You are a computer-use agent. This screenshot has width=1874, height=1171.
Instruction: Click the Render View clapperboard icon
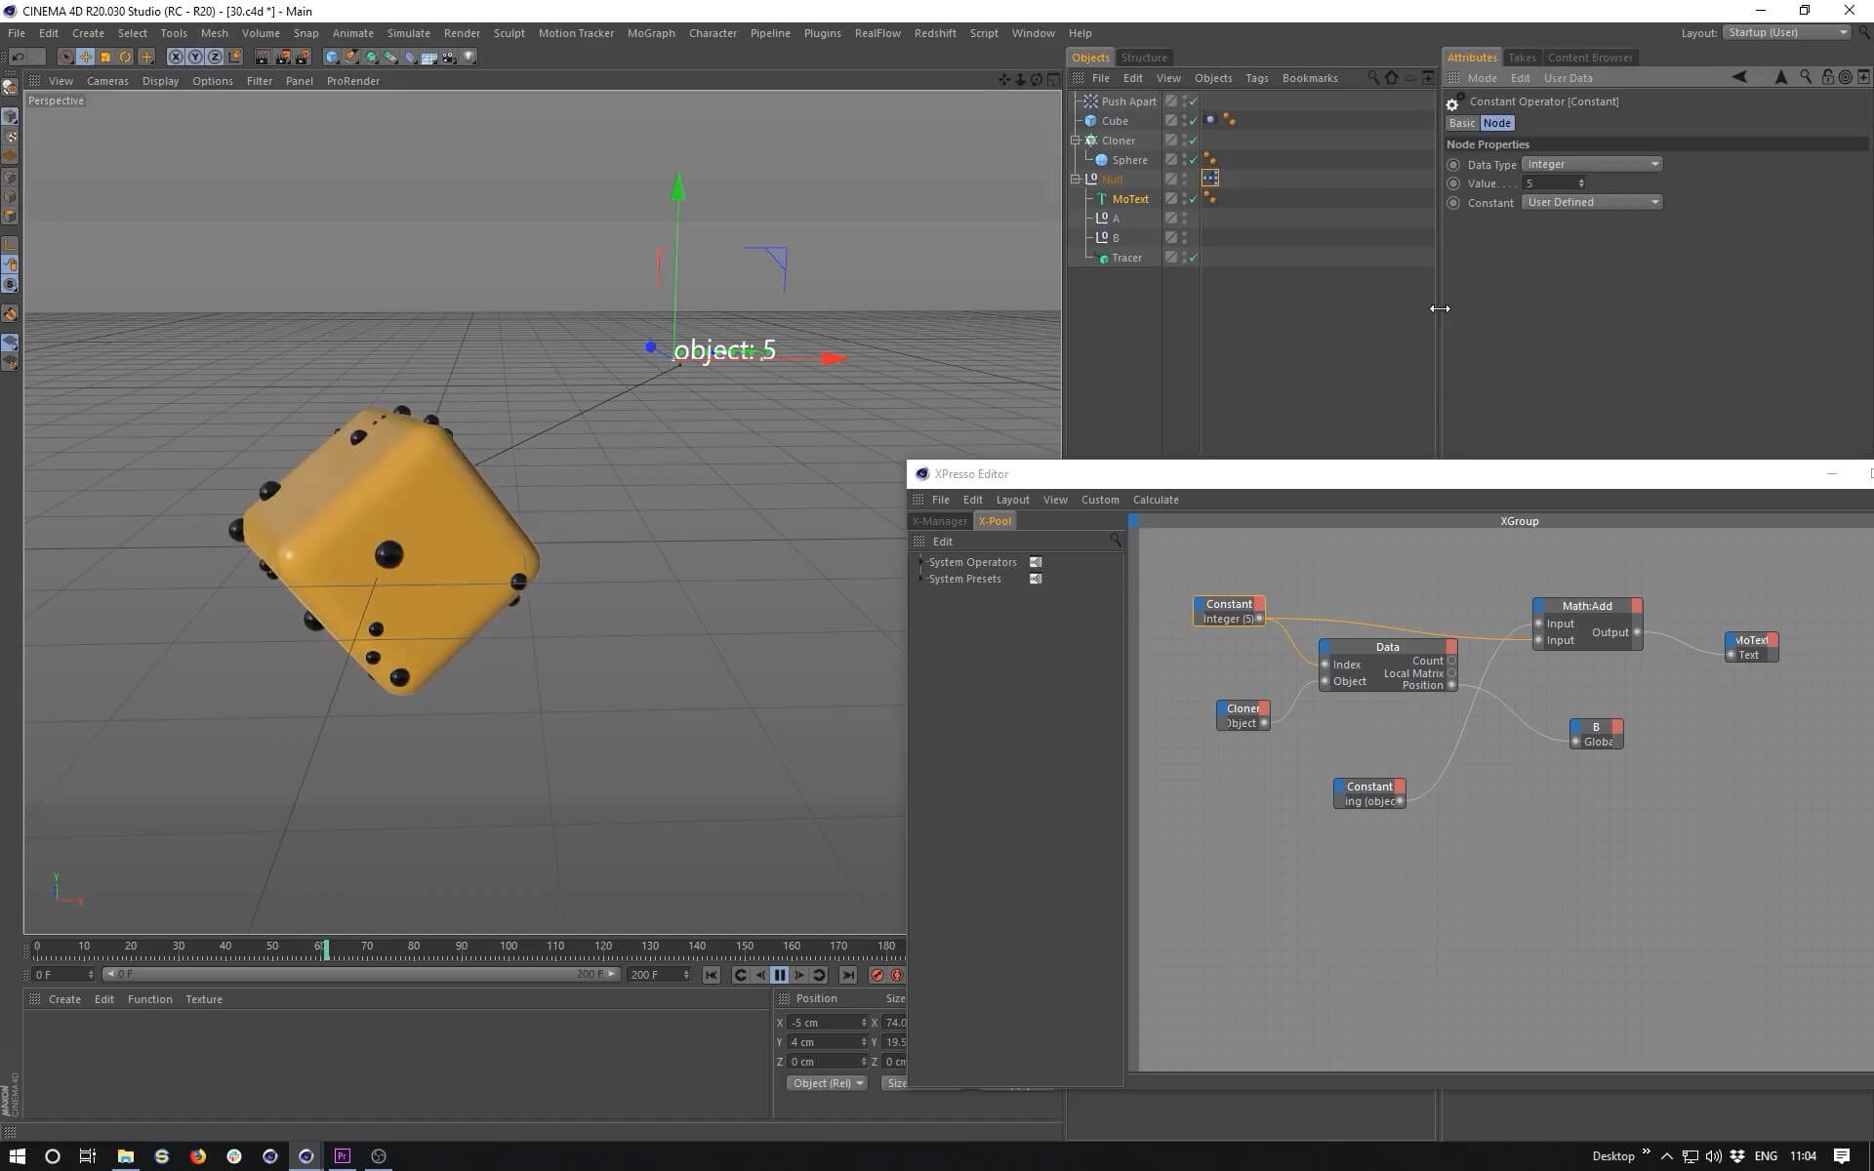coord(262,58)
